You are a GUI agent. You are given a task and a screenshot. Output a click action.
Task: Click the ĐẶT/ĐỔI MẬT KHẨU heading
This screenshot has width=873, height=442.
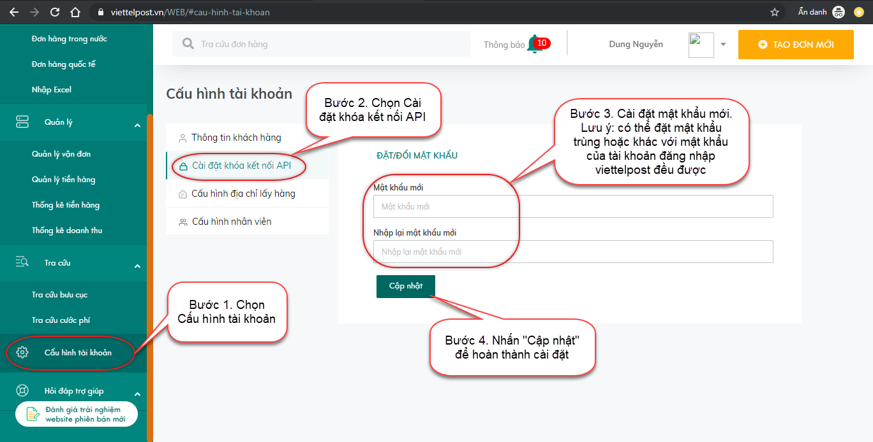[417, 155]
